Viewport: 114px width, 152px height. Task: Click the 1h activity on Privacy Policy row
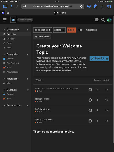tap(106, 100)
